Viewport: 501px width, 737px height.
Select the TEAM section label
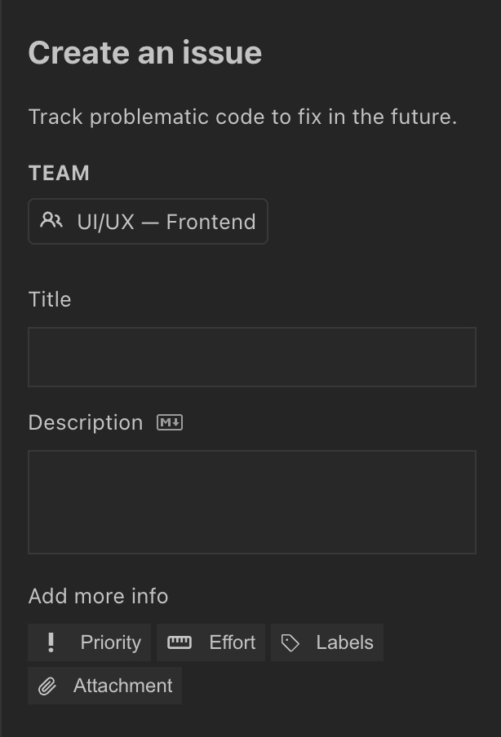[58, 173]
